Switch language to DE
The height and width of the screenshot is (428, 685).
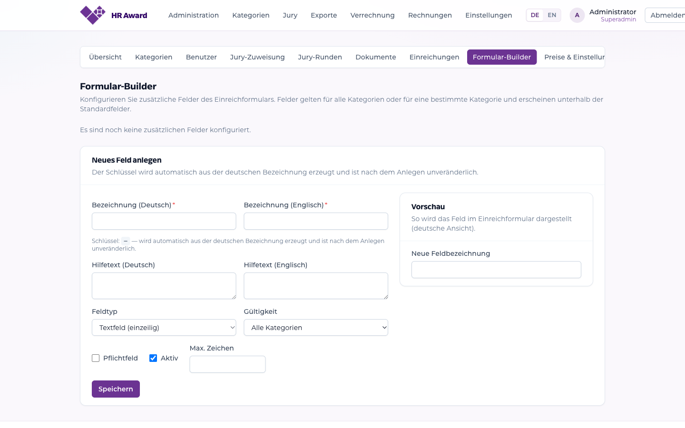[535, 15]
